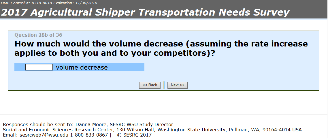Click the OMB Control number text

26,3
